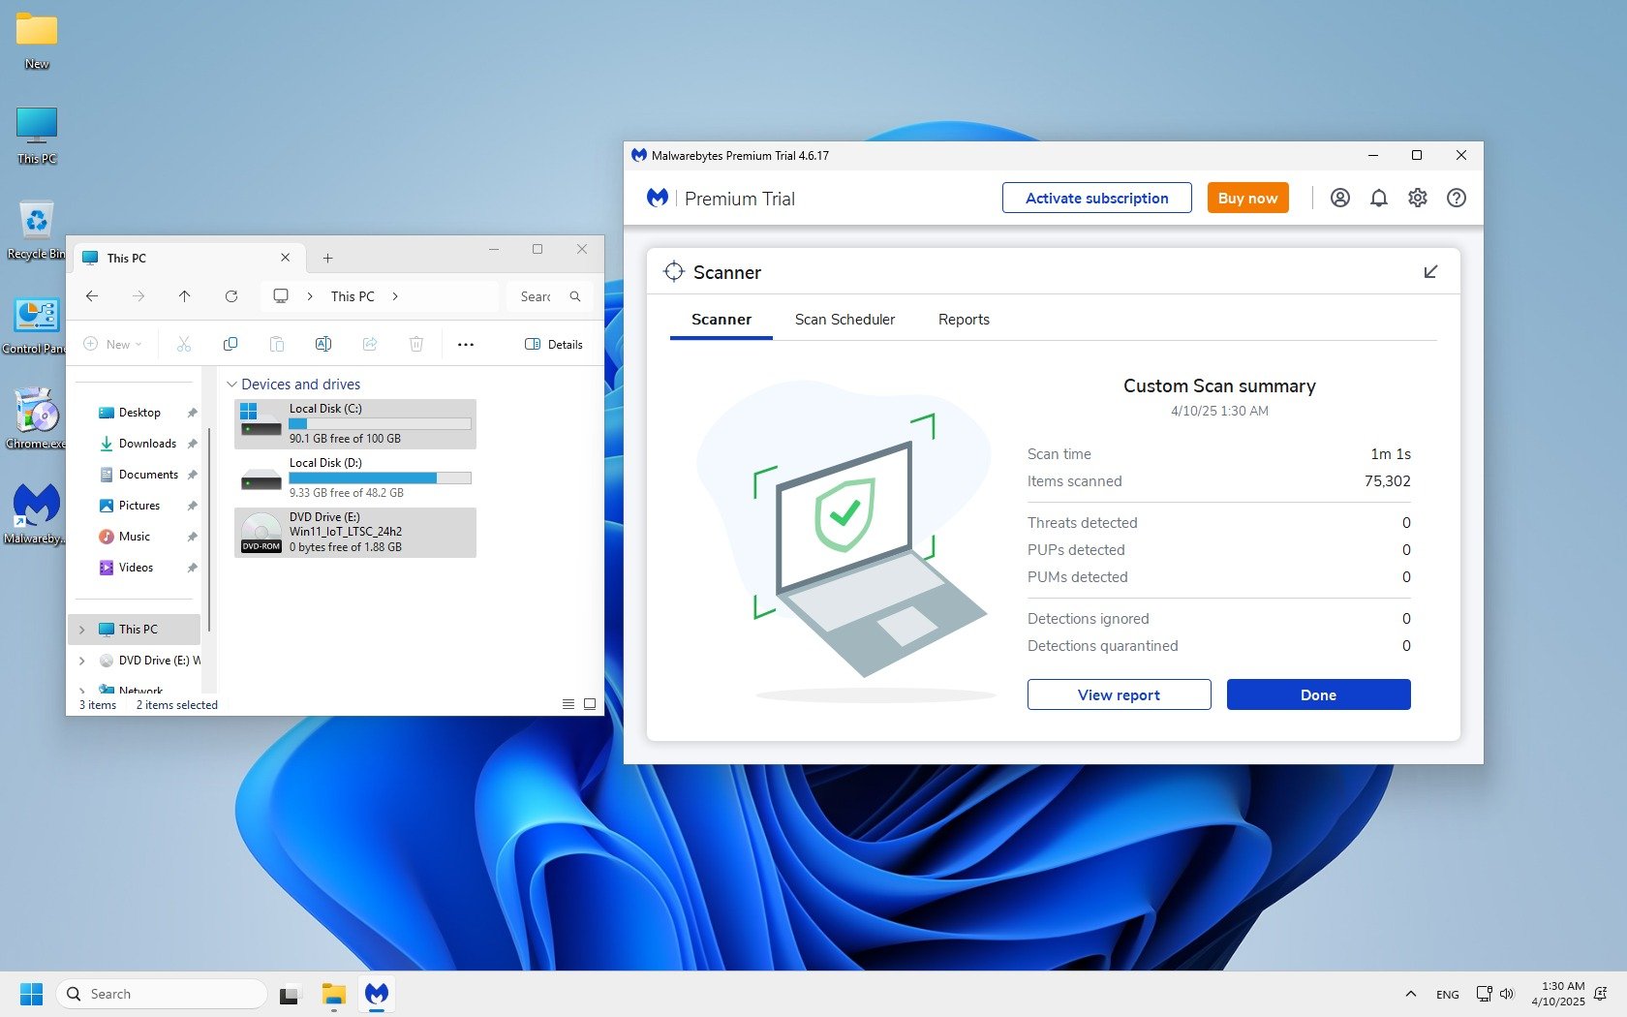Switch to the Scanner tab
1627x1017 pixels.
(x=721, y=320)
